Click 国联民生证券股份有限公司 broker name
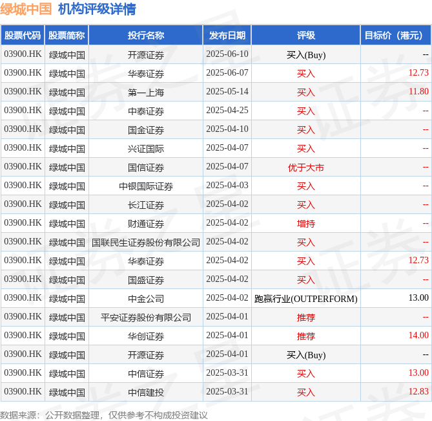The width and height of the screenshot is (432, 421). tap(146, 243)
